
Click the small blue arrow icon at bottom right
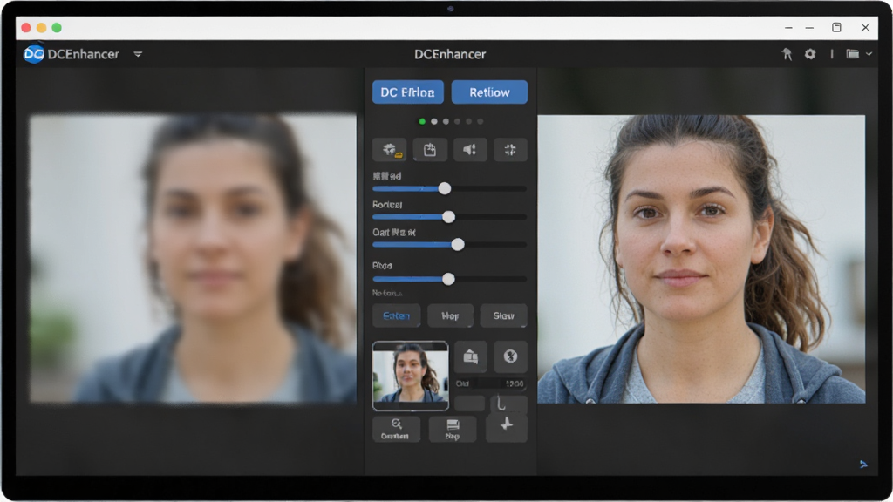pyautogui.click(x=863, y=465)
